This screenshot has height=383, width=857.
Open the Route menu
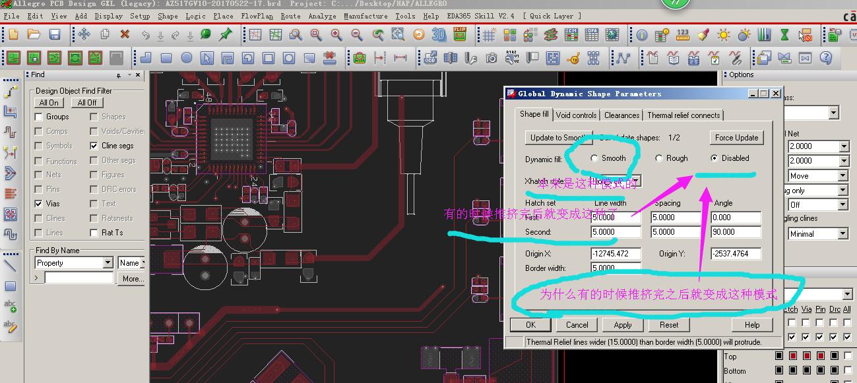(x=290, y=16)
